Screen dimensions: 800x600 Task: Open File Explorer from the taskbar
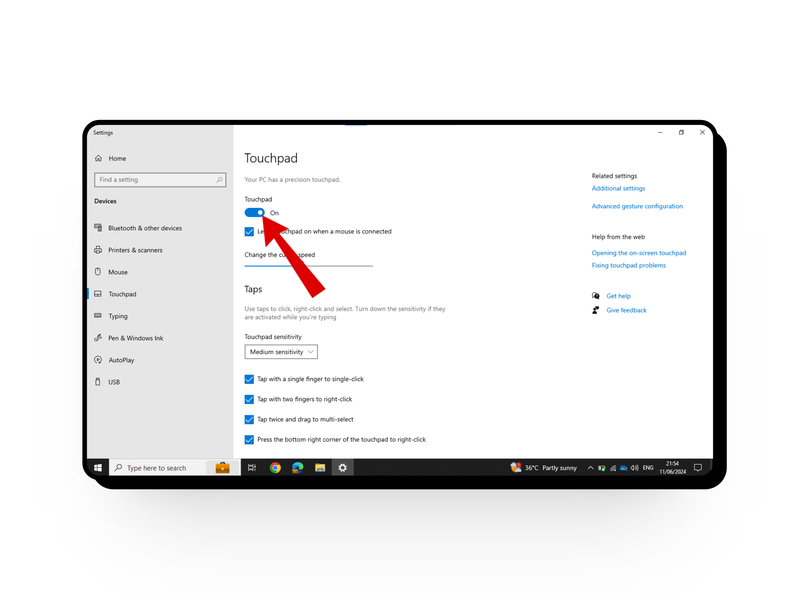[320, 467]
